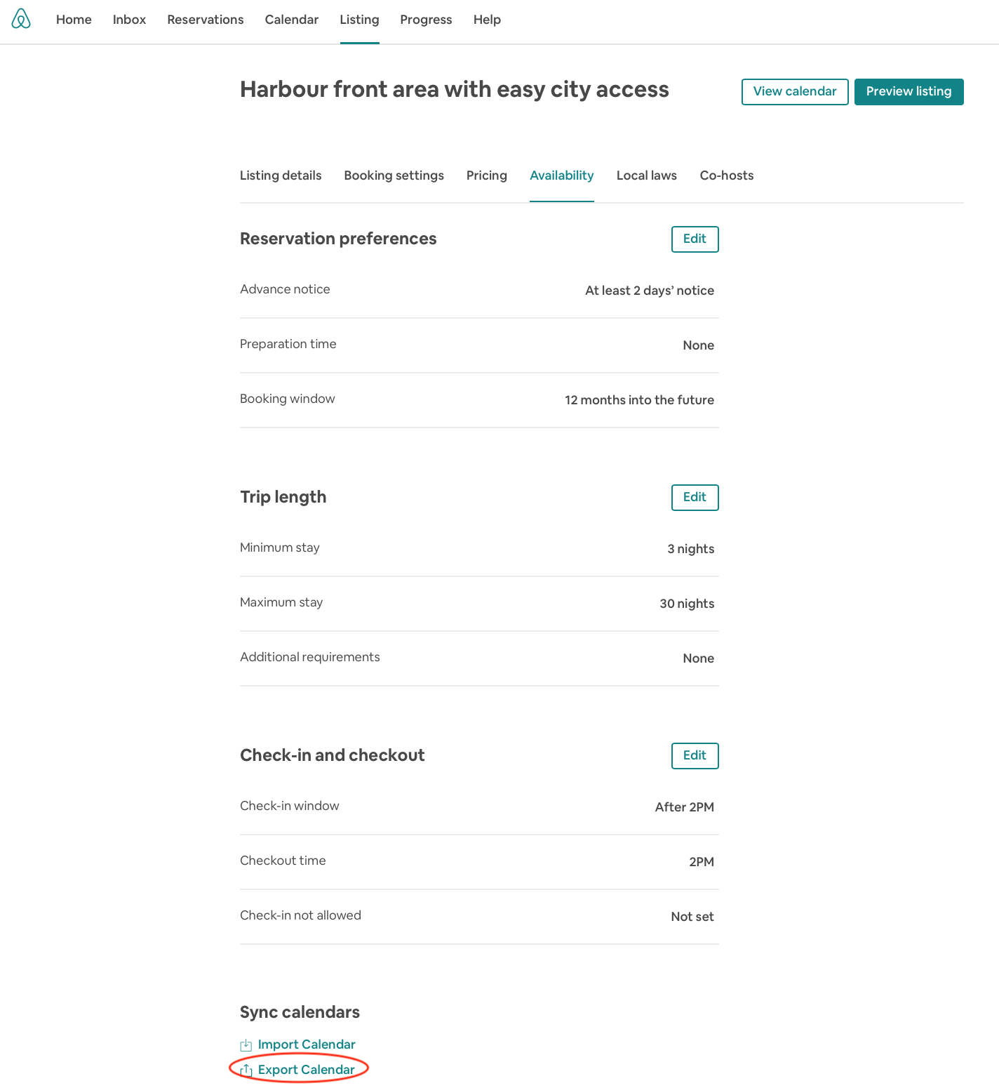The width and height of the screenshot is (999, 1088).
Task: Click the circled Export Calendar share icon
Action: tap(246, 1070)
